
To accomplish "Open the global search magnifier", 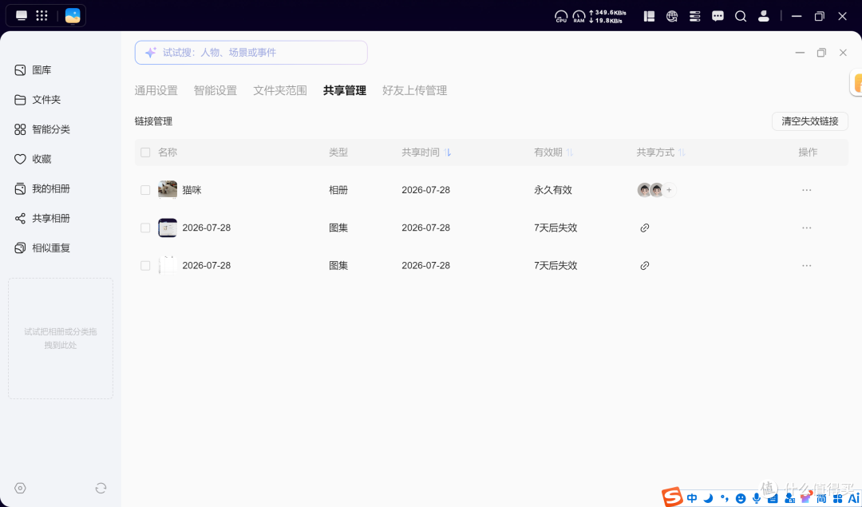I will pyautogui.click(x=741, y=16).
